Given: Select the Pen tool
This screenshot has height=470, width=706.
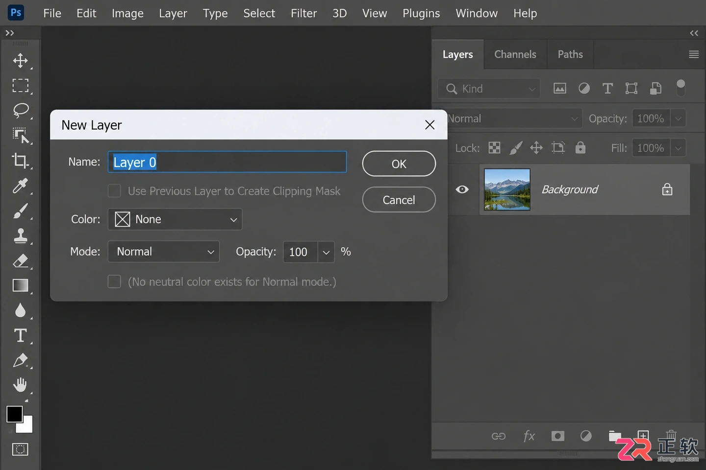Looking at the screenshot, I should [x=20, y=360].
